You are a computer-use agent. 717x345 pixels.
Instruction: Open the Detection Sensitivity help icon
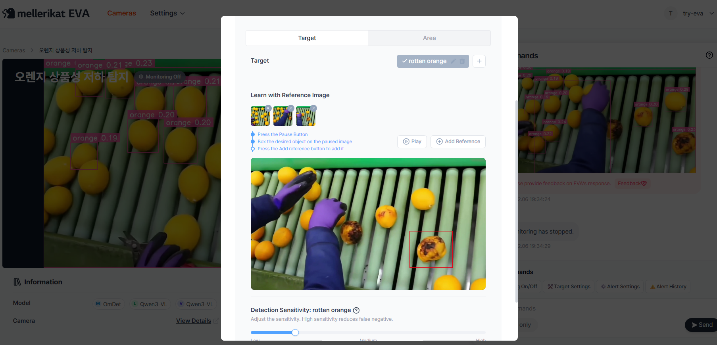(x=356, y=310)
